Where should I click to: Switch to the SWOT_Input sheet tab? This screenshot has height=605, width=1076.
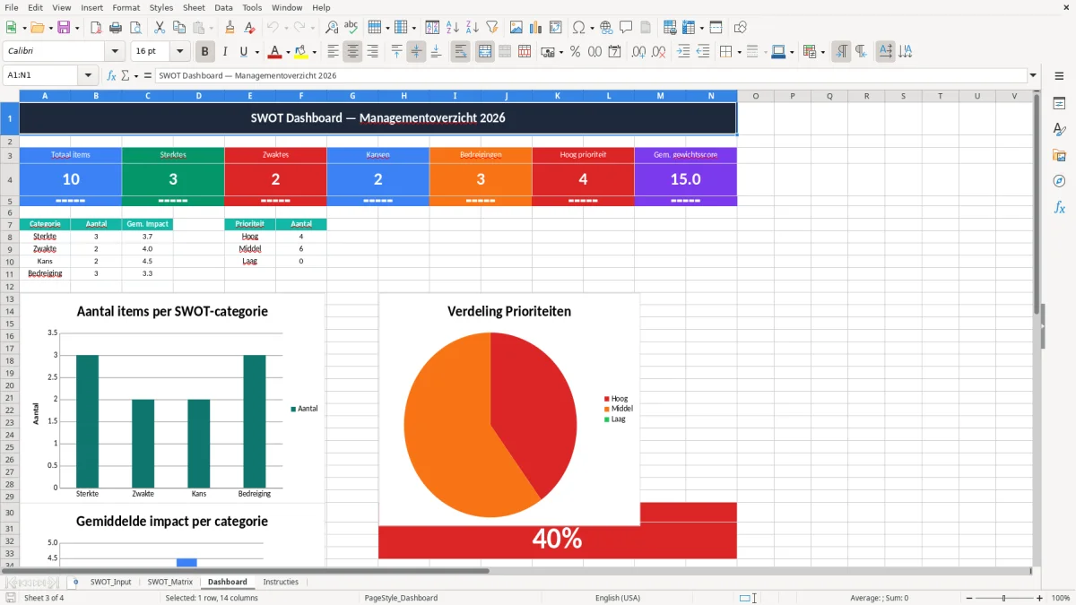point(110,582)
